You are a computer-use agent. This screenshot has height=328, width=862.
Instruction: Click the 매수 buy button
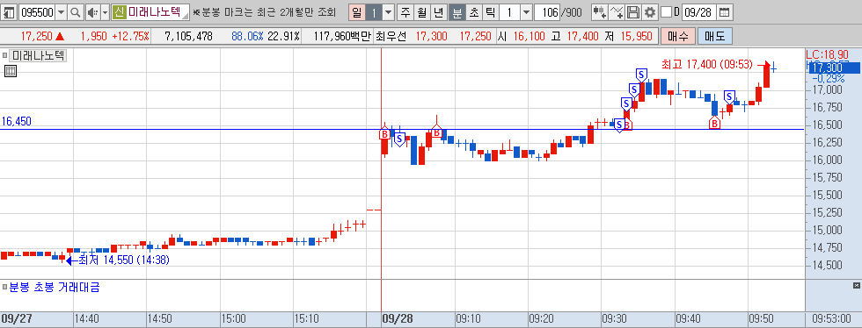pos(678,37)
